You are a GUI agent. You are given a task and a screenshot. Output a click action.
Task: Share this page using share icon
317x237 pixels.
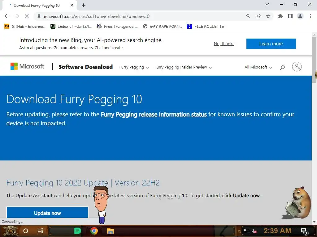coord(258,16)
